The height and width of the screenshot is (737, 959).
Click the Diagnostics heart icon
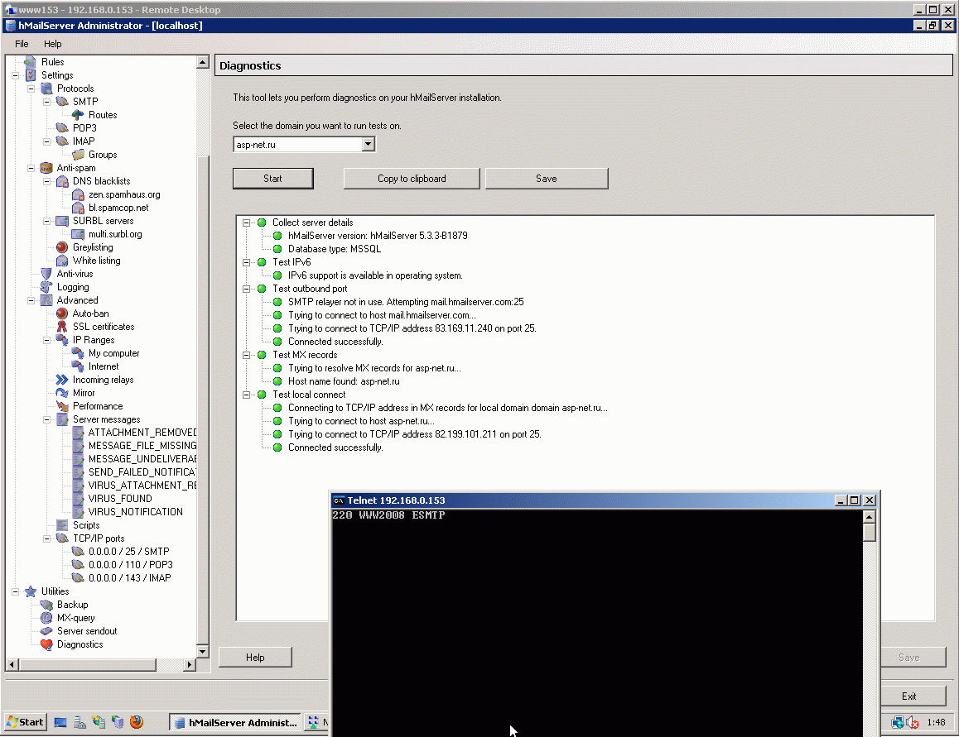pos(46,644)
